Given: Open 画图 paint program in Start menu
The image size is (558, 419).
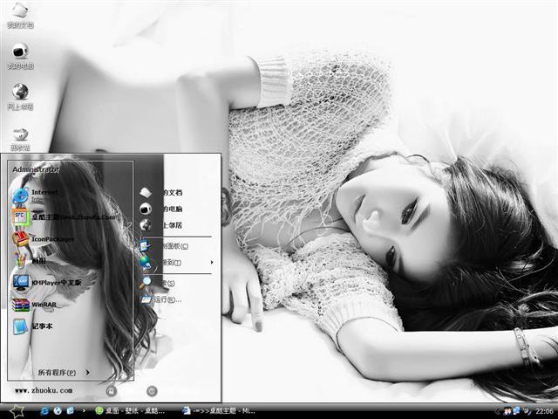Looking at the screenshot, I should (x=29, y=260).
